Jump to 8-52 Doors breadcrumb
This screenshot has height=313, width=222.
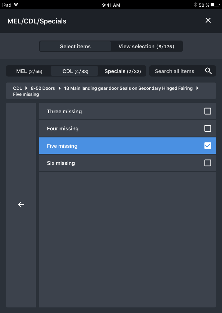click(43, 88)
